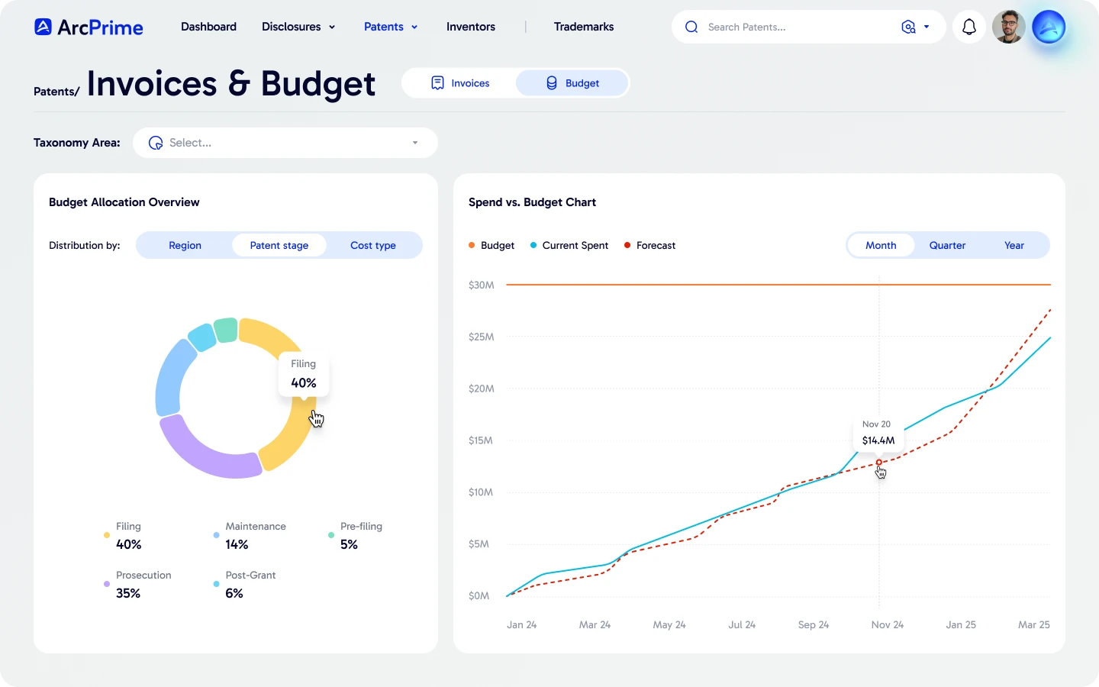Click the Nov 24 axis label

888,624
